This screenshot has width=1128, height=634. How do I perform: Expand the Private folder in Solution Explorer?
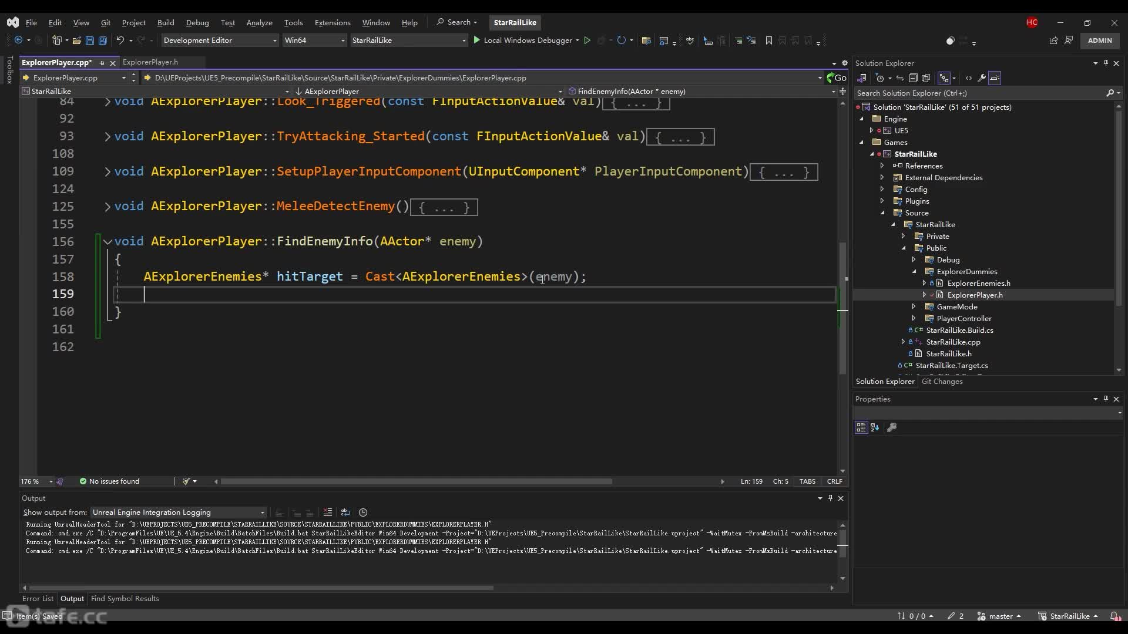coord(903,237)
